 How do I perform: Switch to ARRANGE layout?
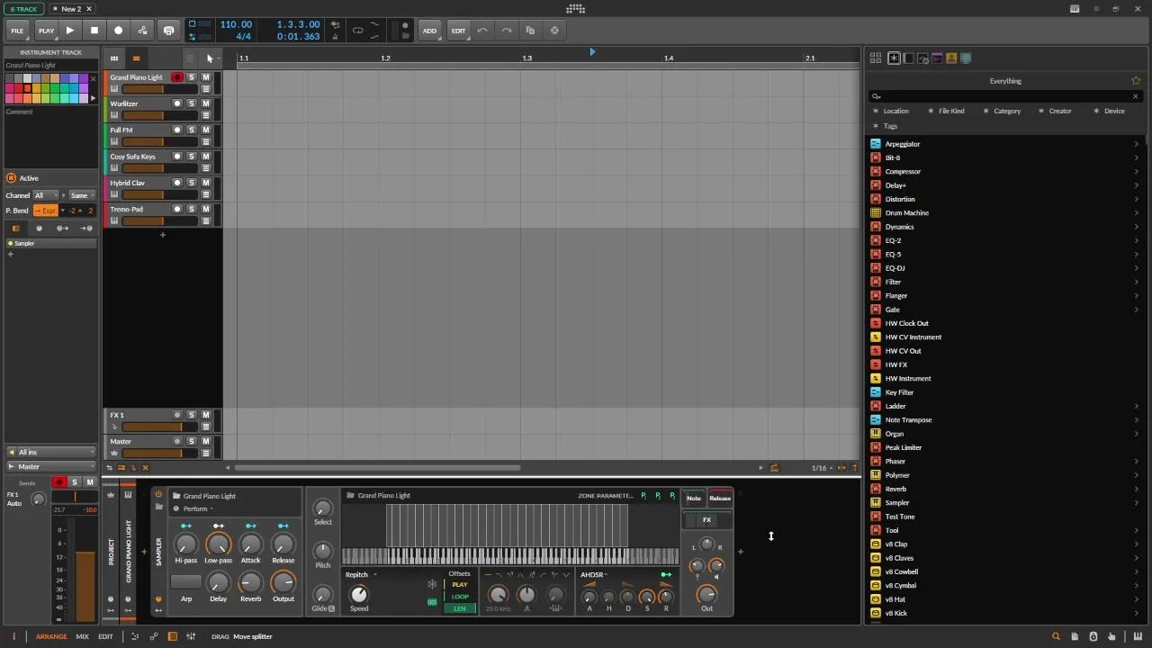pyautogui.click(x=51, y=636)
